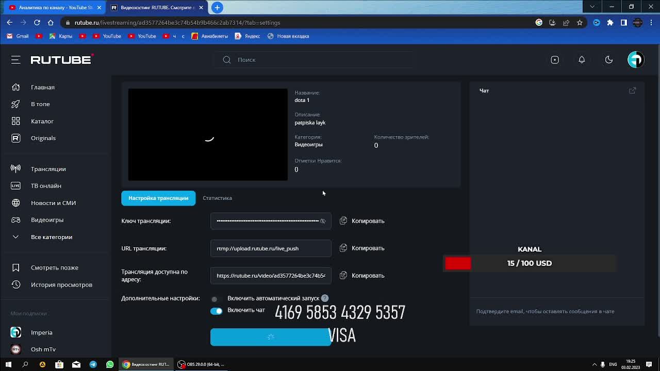Screen dimensions: 660x371
Task: Go back in browser
Action: 9,23
